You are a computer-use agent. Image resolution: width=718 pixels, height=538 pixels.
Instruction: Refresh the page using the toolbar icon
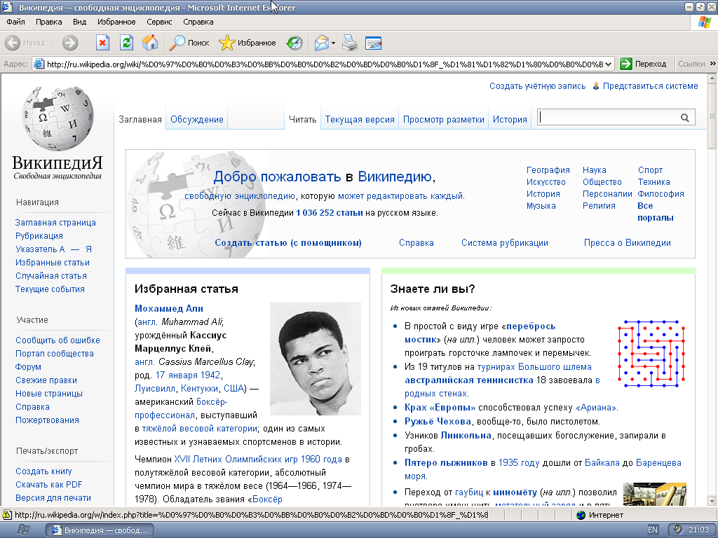(x=126, y=43)
